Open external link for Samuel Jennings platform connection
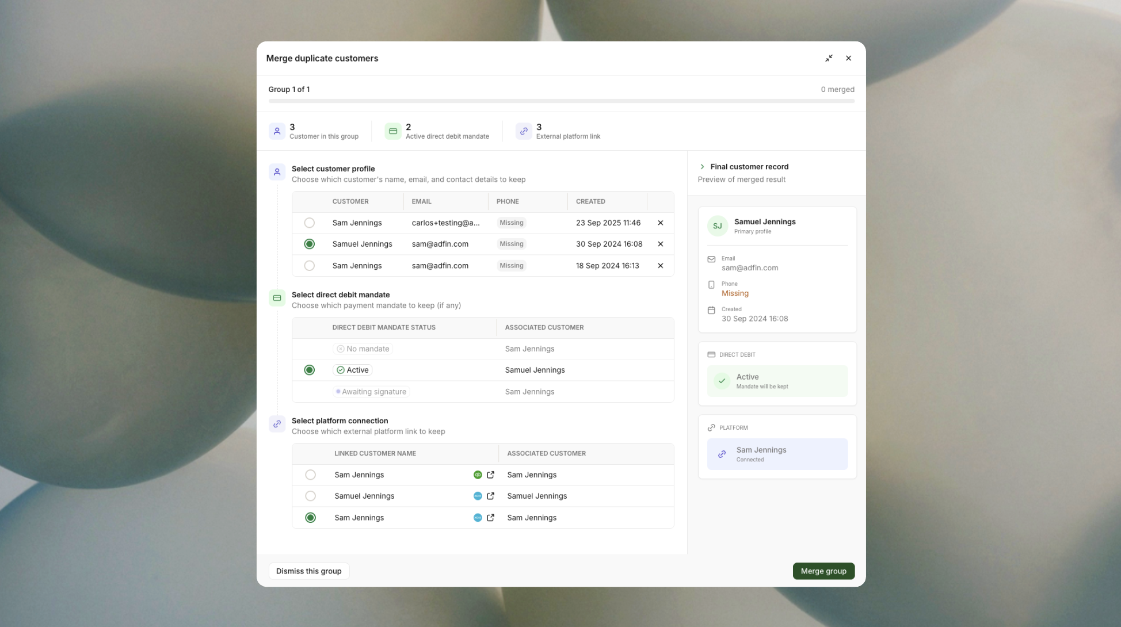Viewport: 1121px width, 627px height. tap(490, 496)
